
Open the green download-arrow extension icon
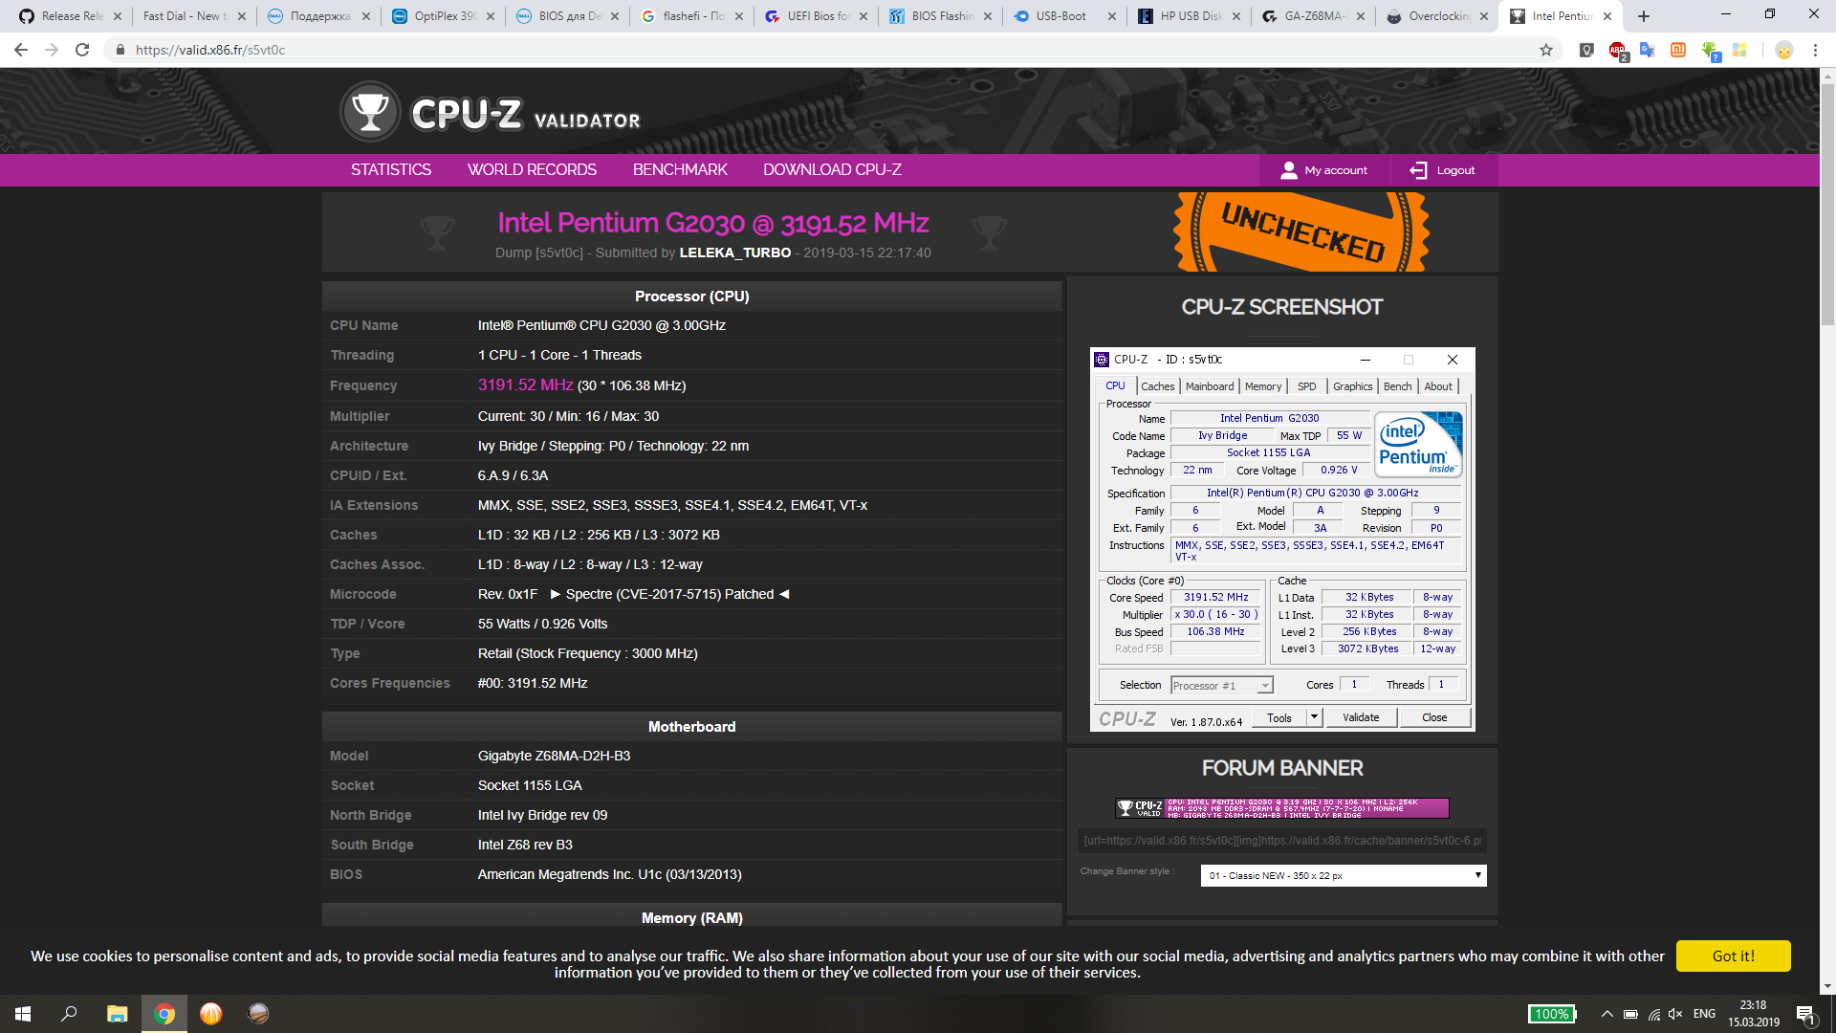[x=1710, y=51]
